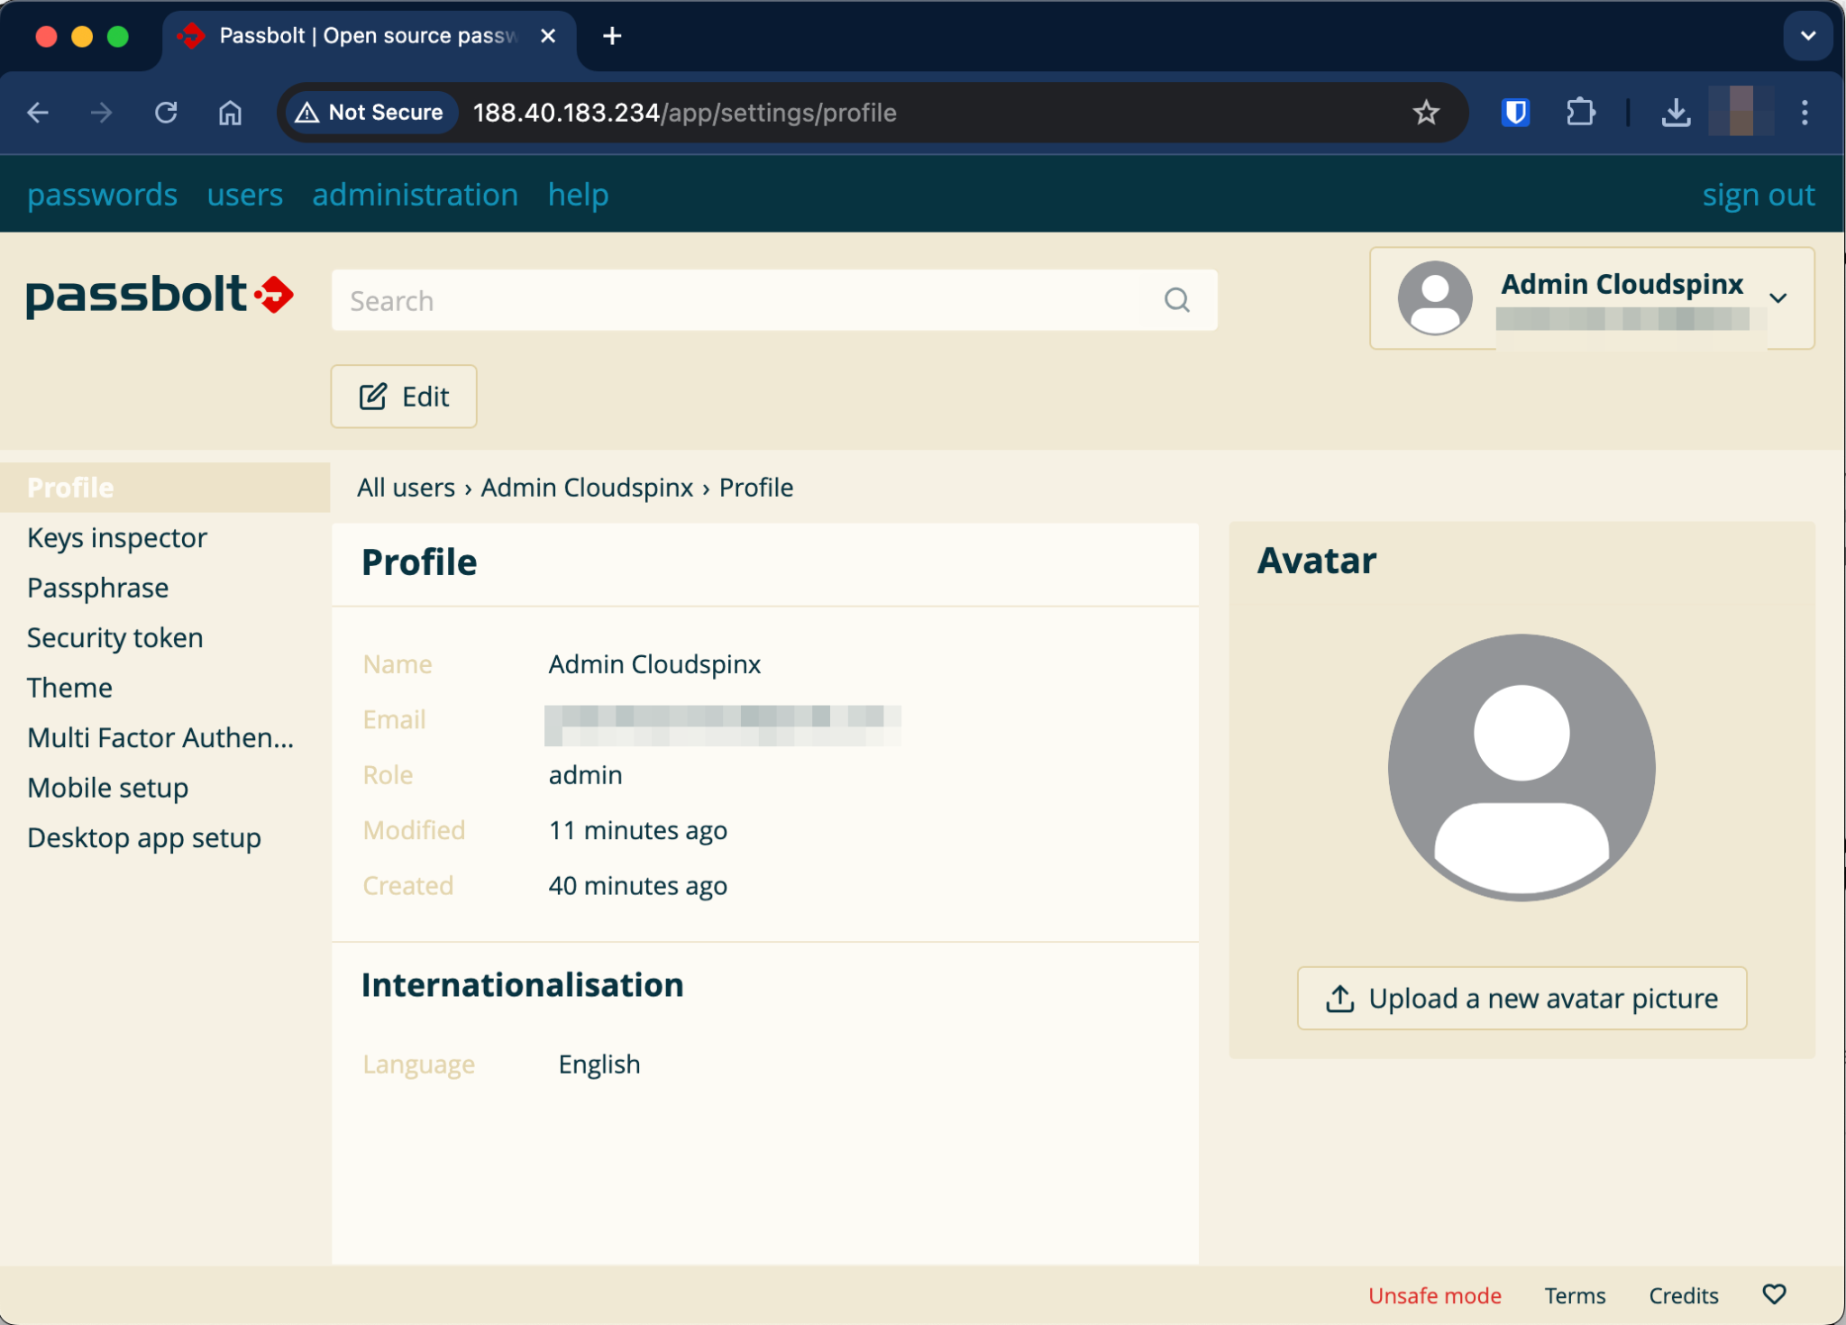Click the heart icon in the footer
Image resolution: width=1846 pixels, height=1325 pixels.
(1775, 1294)
